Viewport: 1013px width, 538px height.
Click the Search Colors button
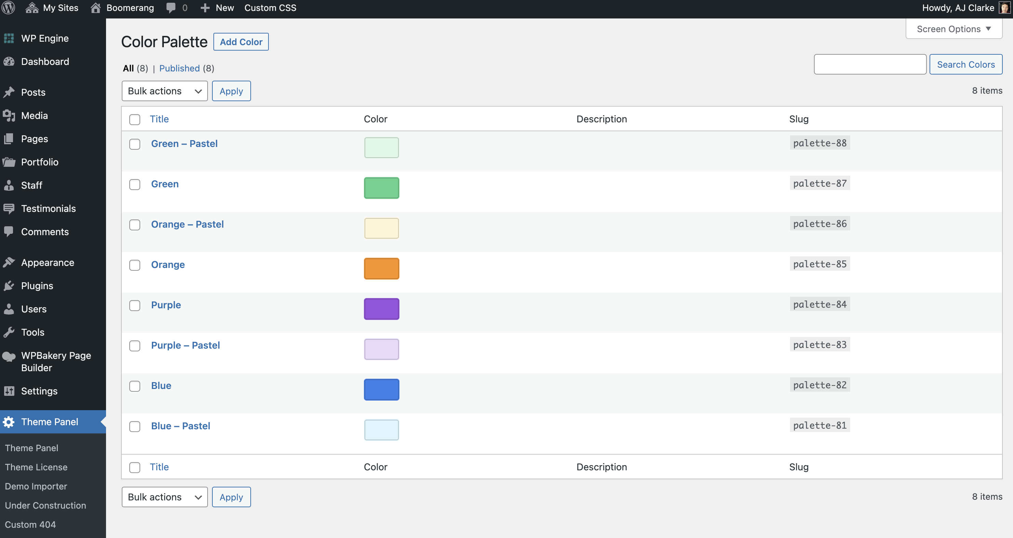point(966,64)
